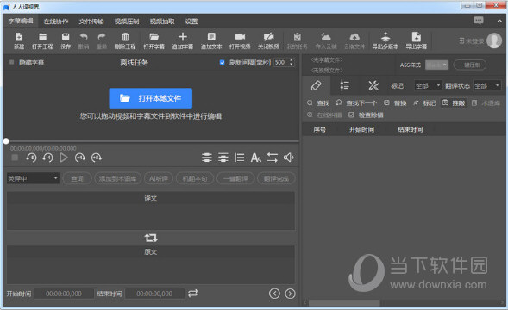Stop playback with the square button
Viewport: 508px width, 310px height.
point(15,158)
